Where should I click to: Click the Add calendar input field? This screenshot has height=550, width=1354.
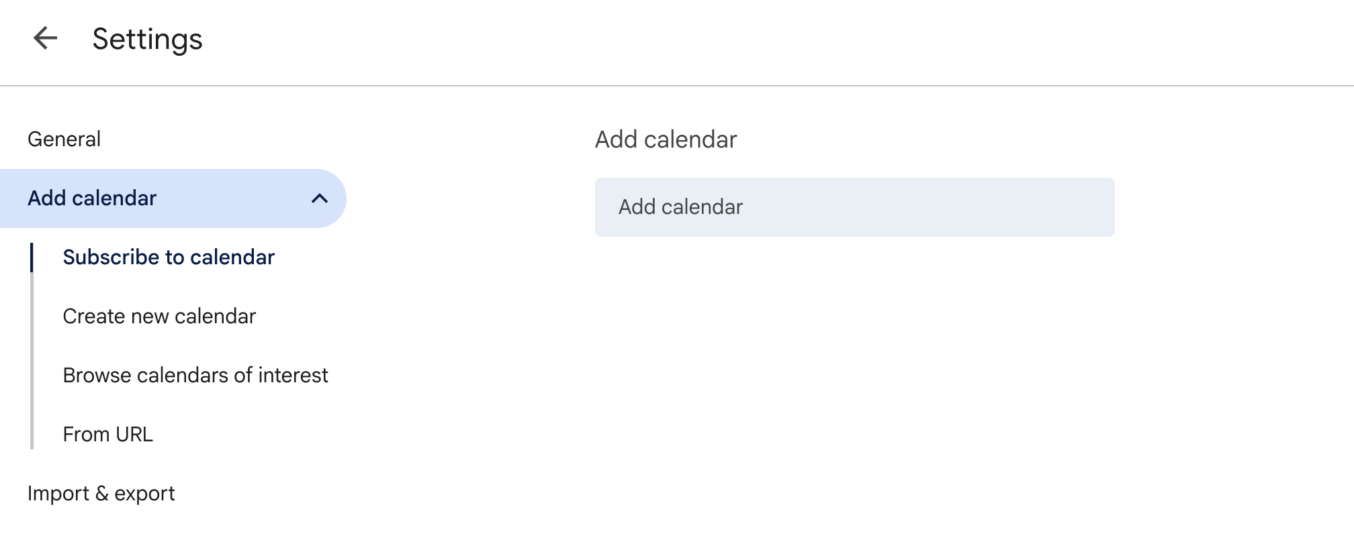click(854, 207)
